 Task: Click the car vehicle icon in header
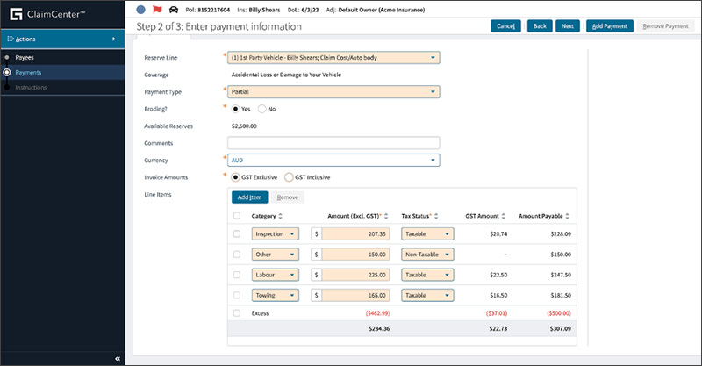[x=173, y=9]
